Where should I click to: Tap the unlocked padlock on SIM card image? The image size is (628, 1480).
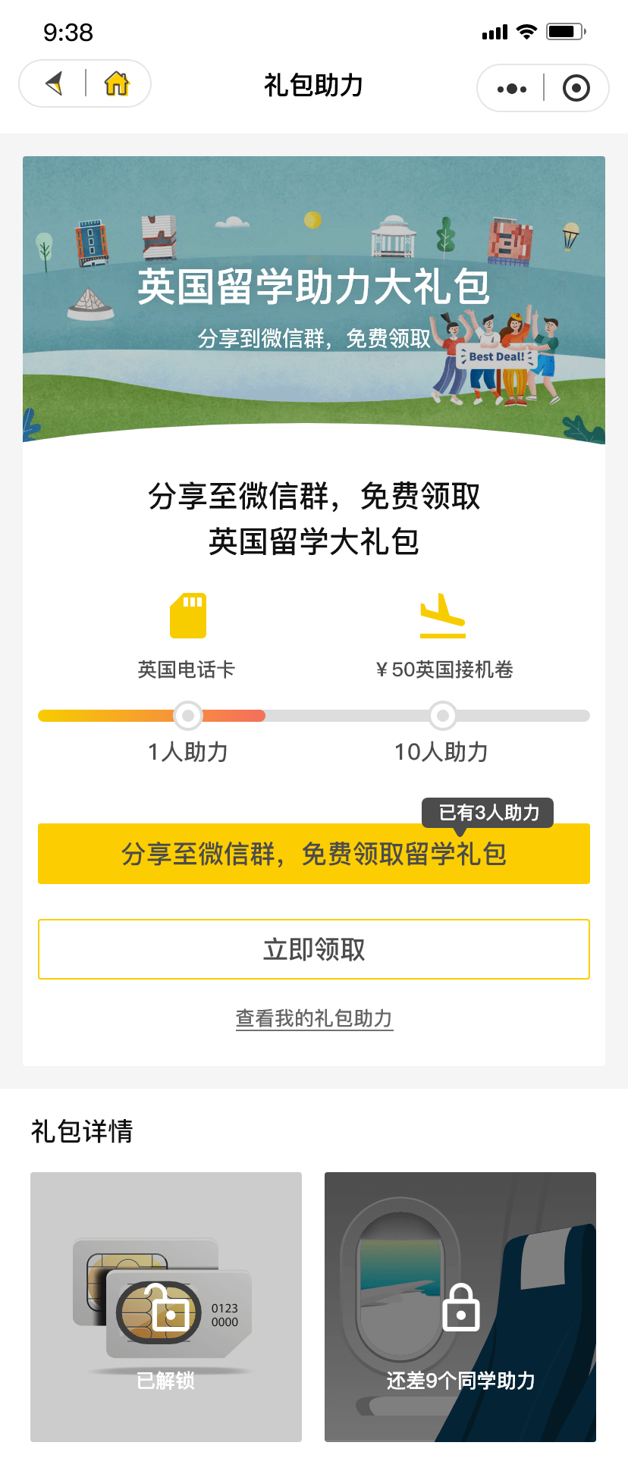point(168,1308)
